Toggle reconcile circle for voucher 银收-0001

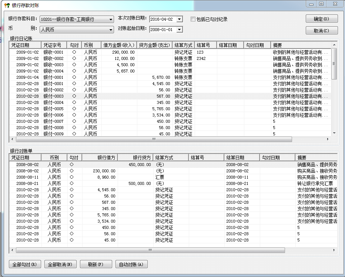point(74,52)
